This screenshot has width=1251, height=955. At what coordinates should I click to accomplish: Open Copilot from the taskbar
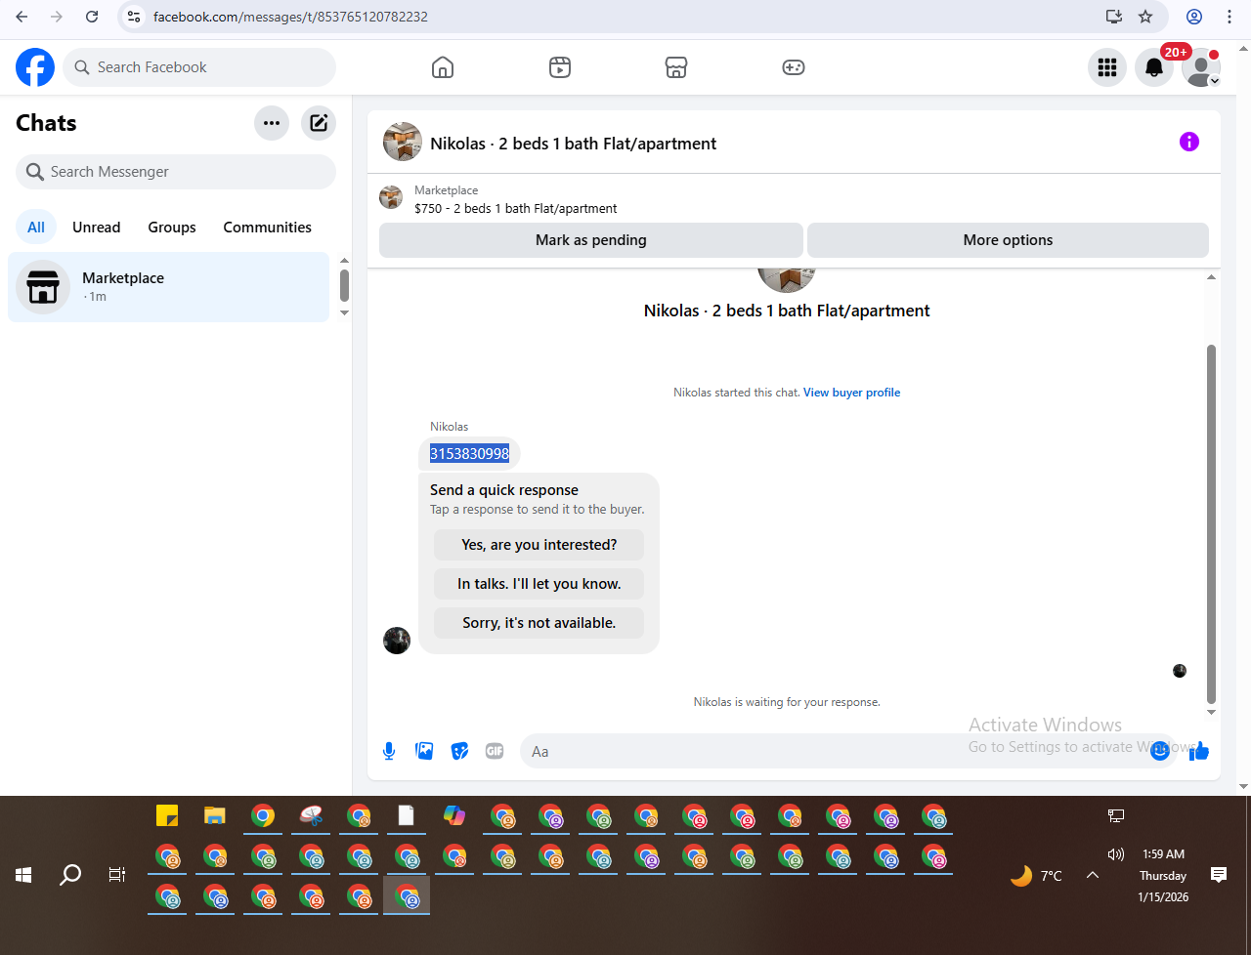click(x=454, y=815)
